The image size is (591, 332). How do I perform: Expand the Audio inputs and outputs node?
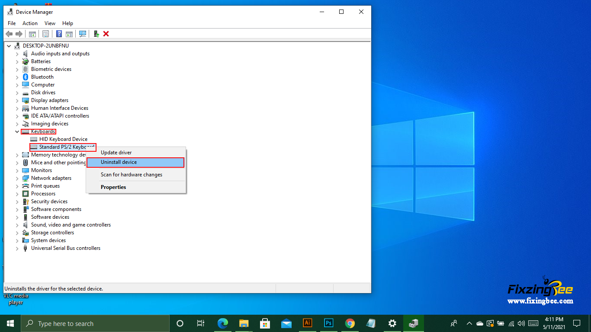[x=17, y=54]
